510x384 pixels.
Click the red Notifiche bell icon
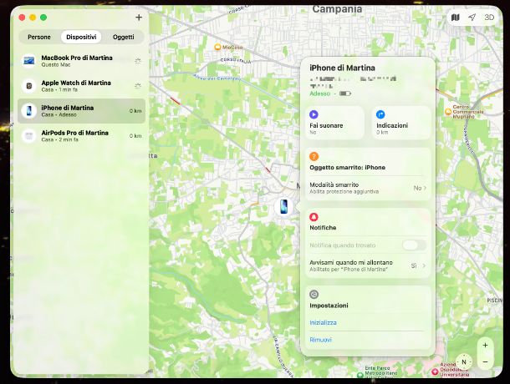pyautogui.click(x=314, y=217)
